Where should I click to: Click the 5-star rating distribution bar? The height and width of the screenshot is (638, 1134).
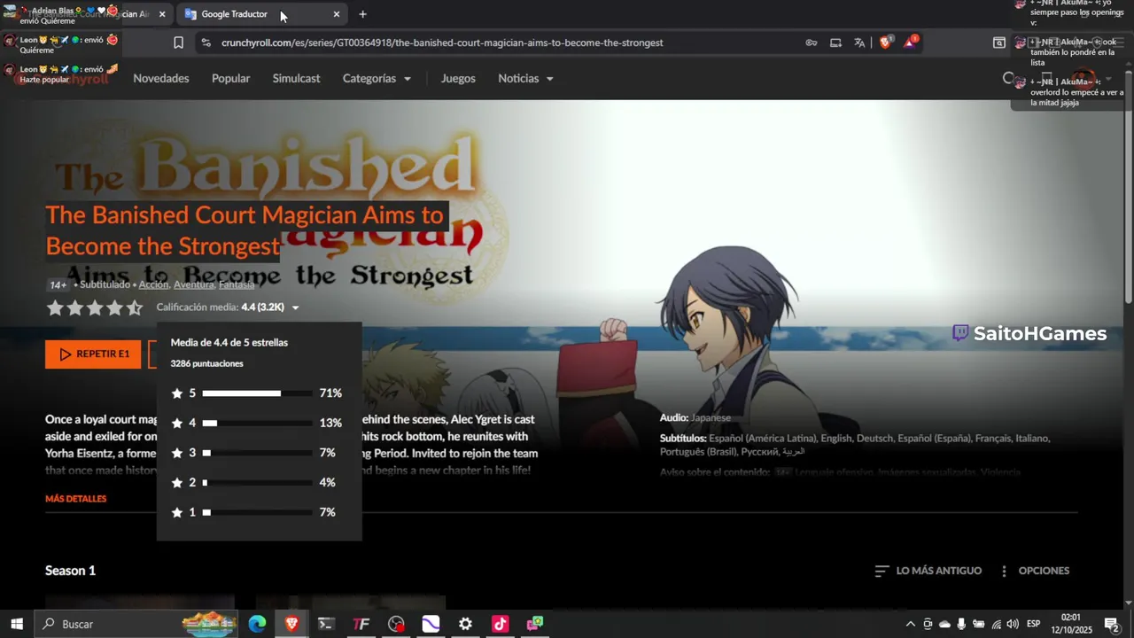(257, 393)
